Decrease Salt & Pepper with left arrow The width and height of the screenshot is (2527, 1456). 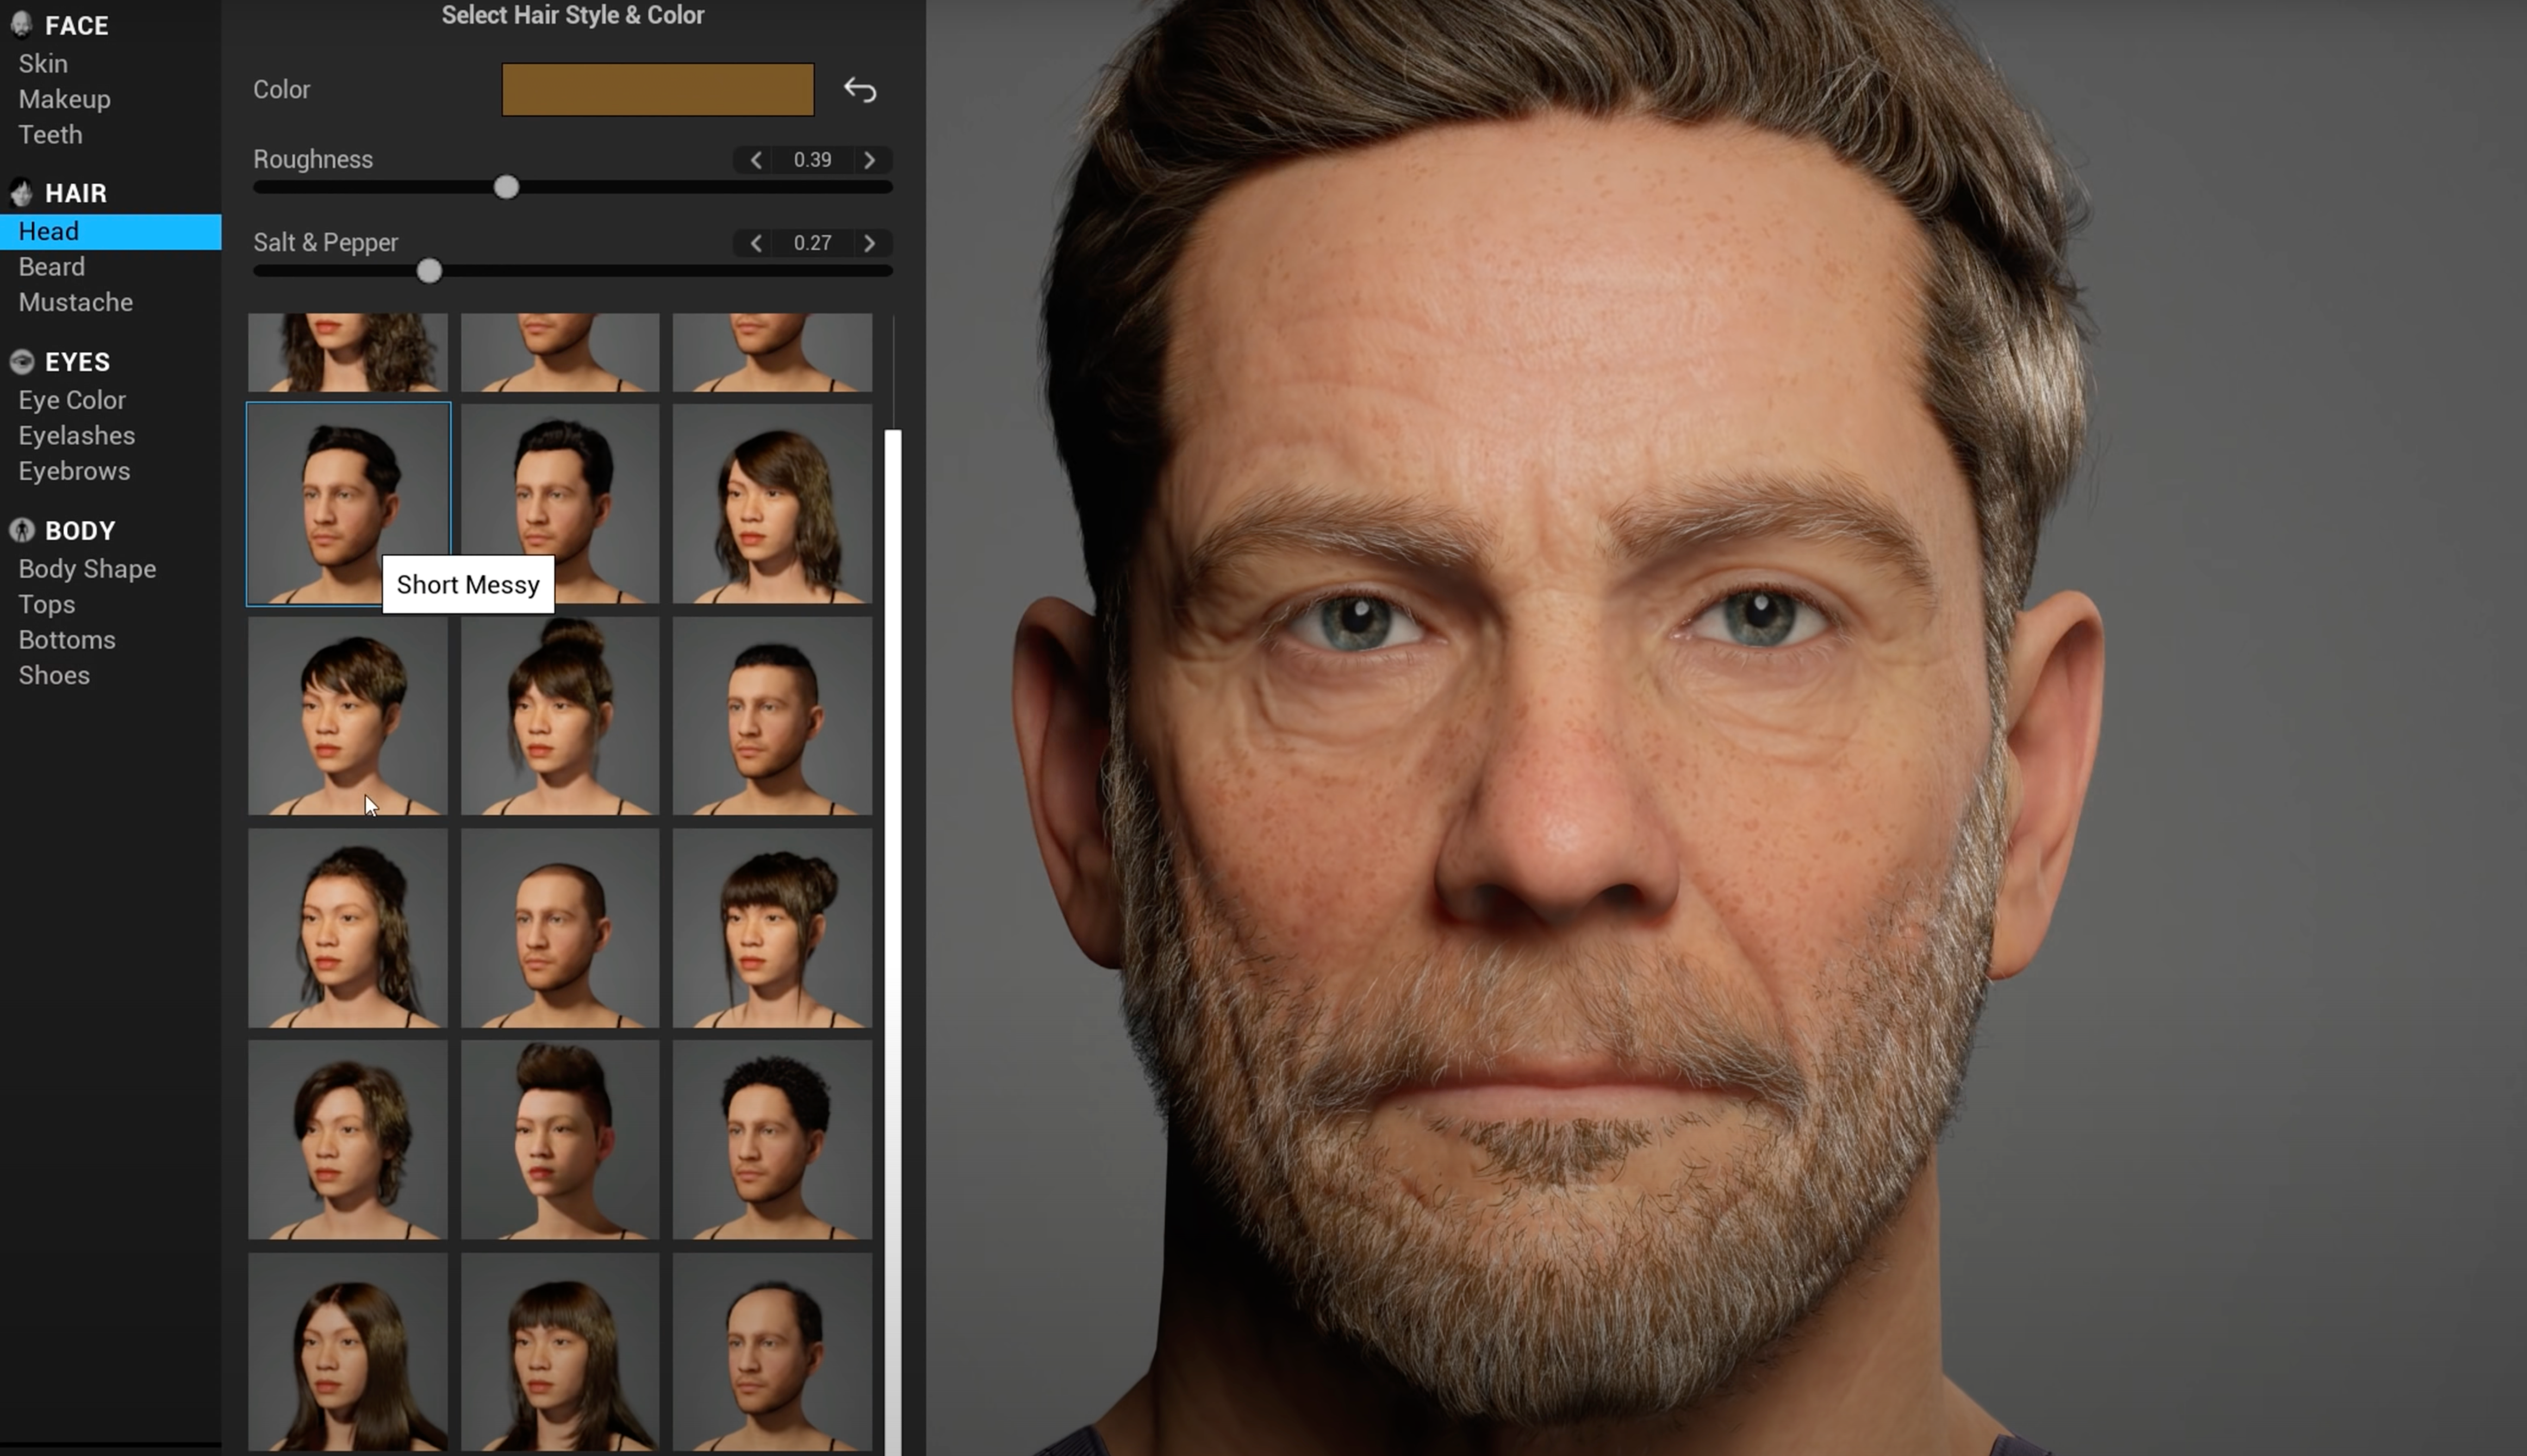[756, 243]
